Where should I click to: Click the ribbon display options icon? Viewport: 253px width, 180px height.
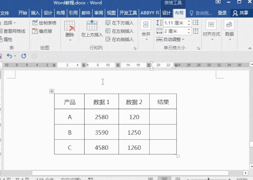pos(218,2)
